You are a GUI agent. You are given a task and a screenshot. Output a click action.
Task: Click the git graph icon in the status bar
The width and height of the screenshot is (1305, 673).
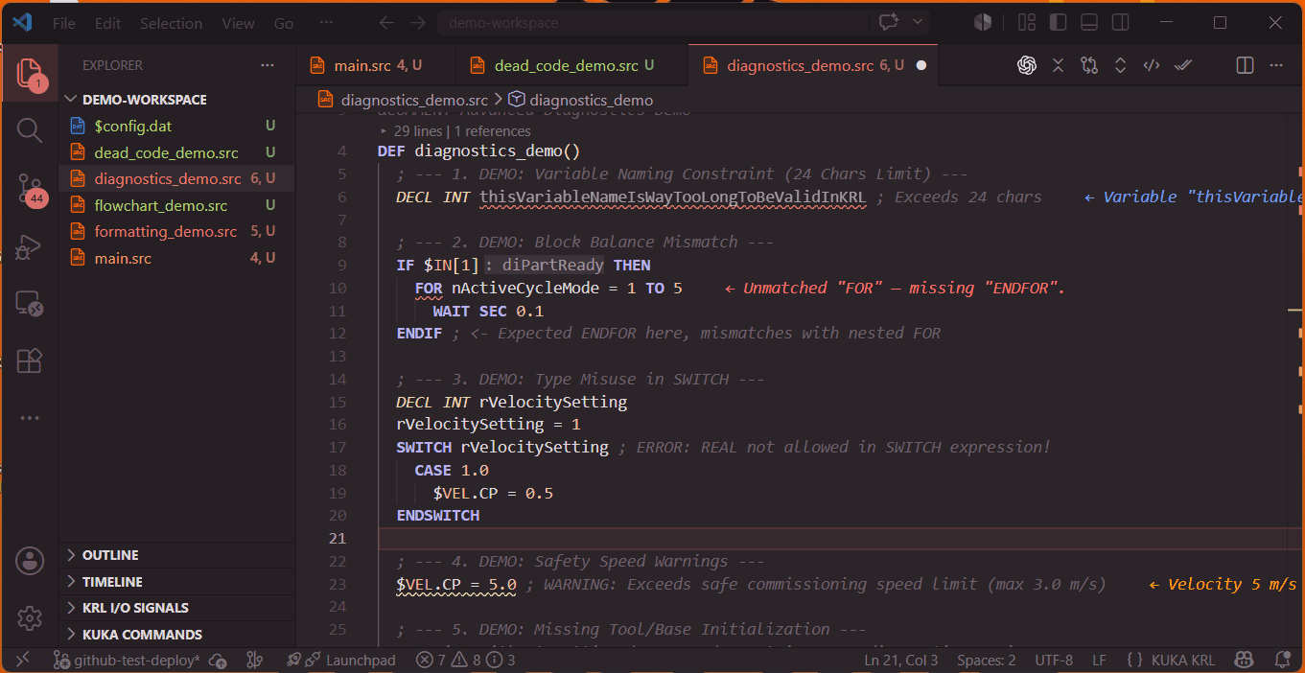(254, 661)
